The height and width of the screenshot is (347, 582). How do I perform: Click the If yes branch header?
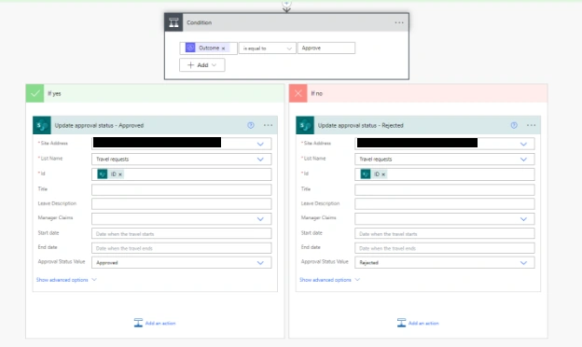tap(155, 93)
